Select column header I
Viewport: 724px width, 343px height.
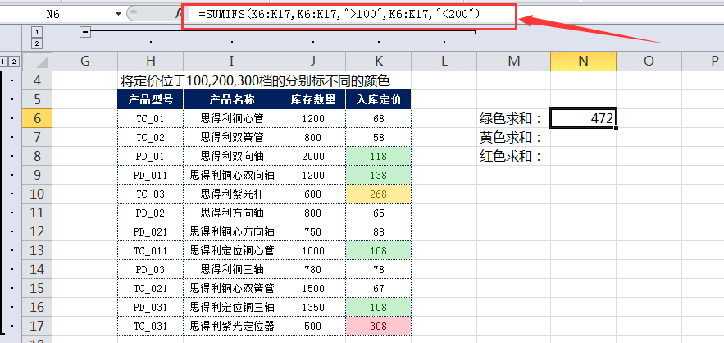pyautogui.click(x=232, y=61)
